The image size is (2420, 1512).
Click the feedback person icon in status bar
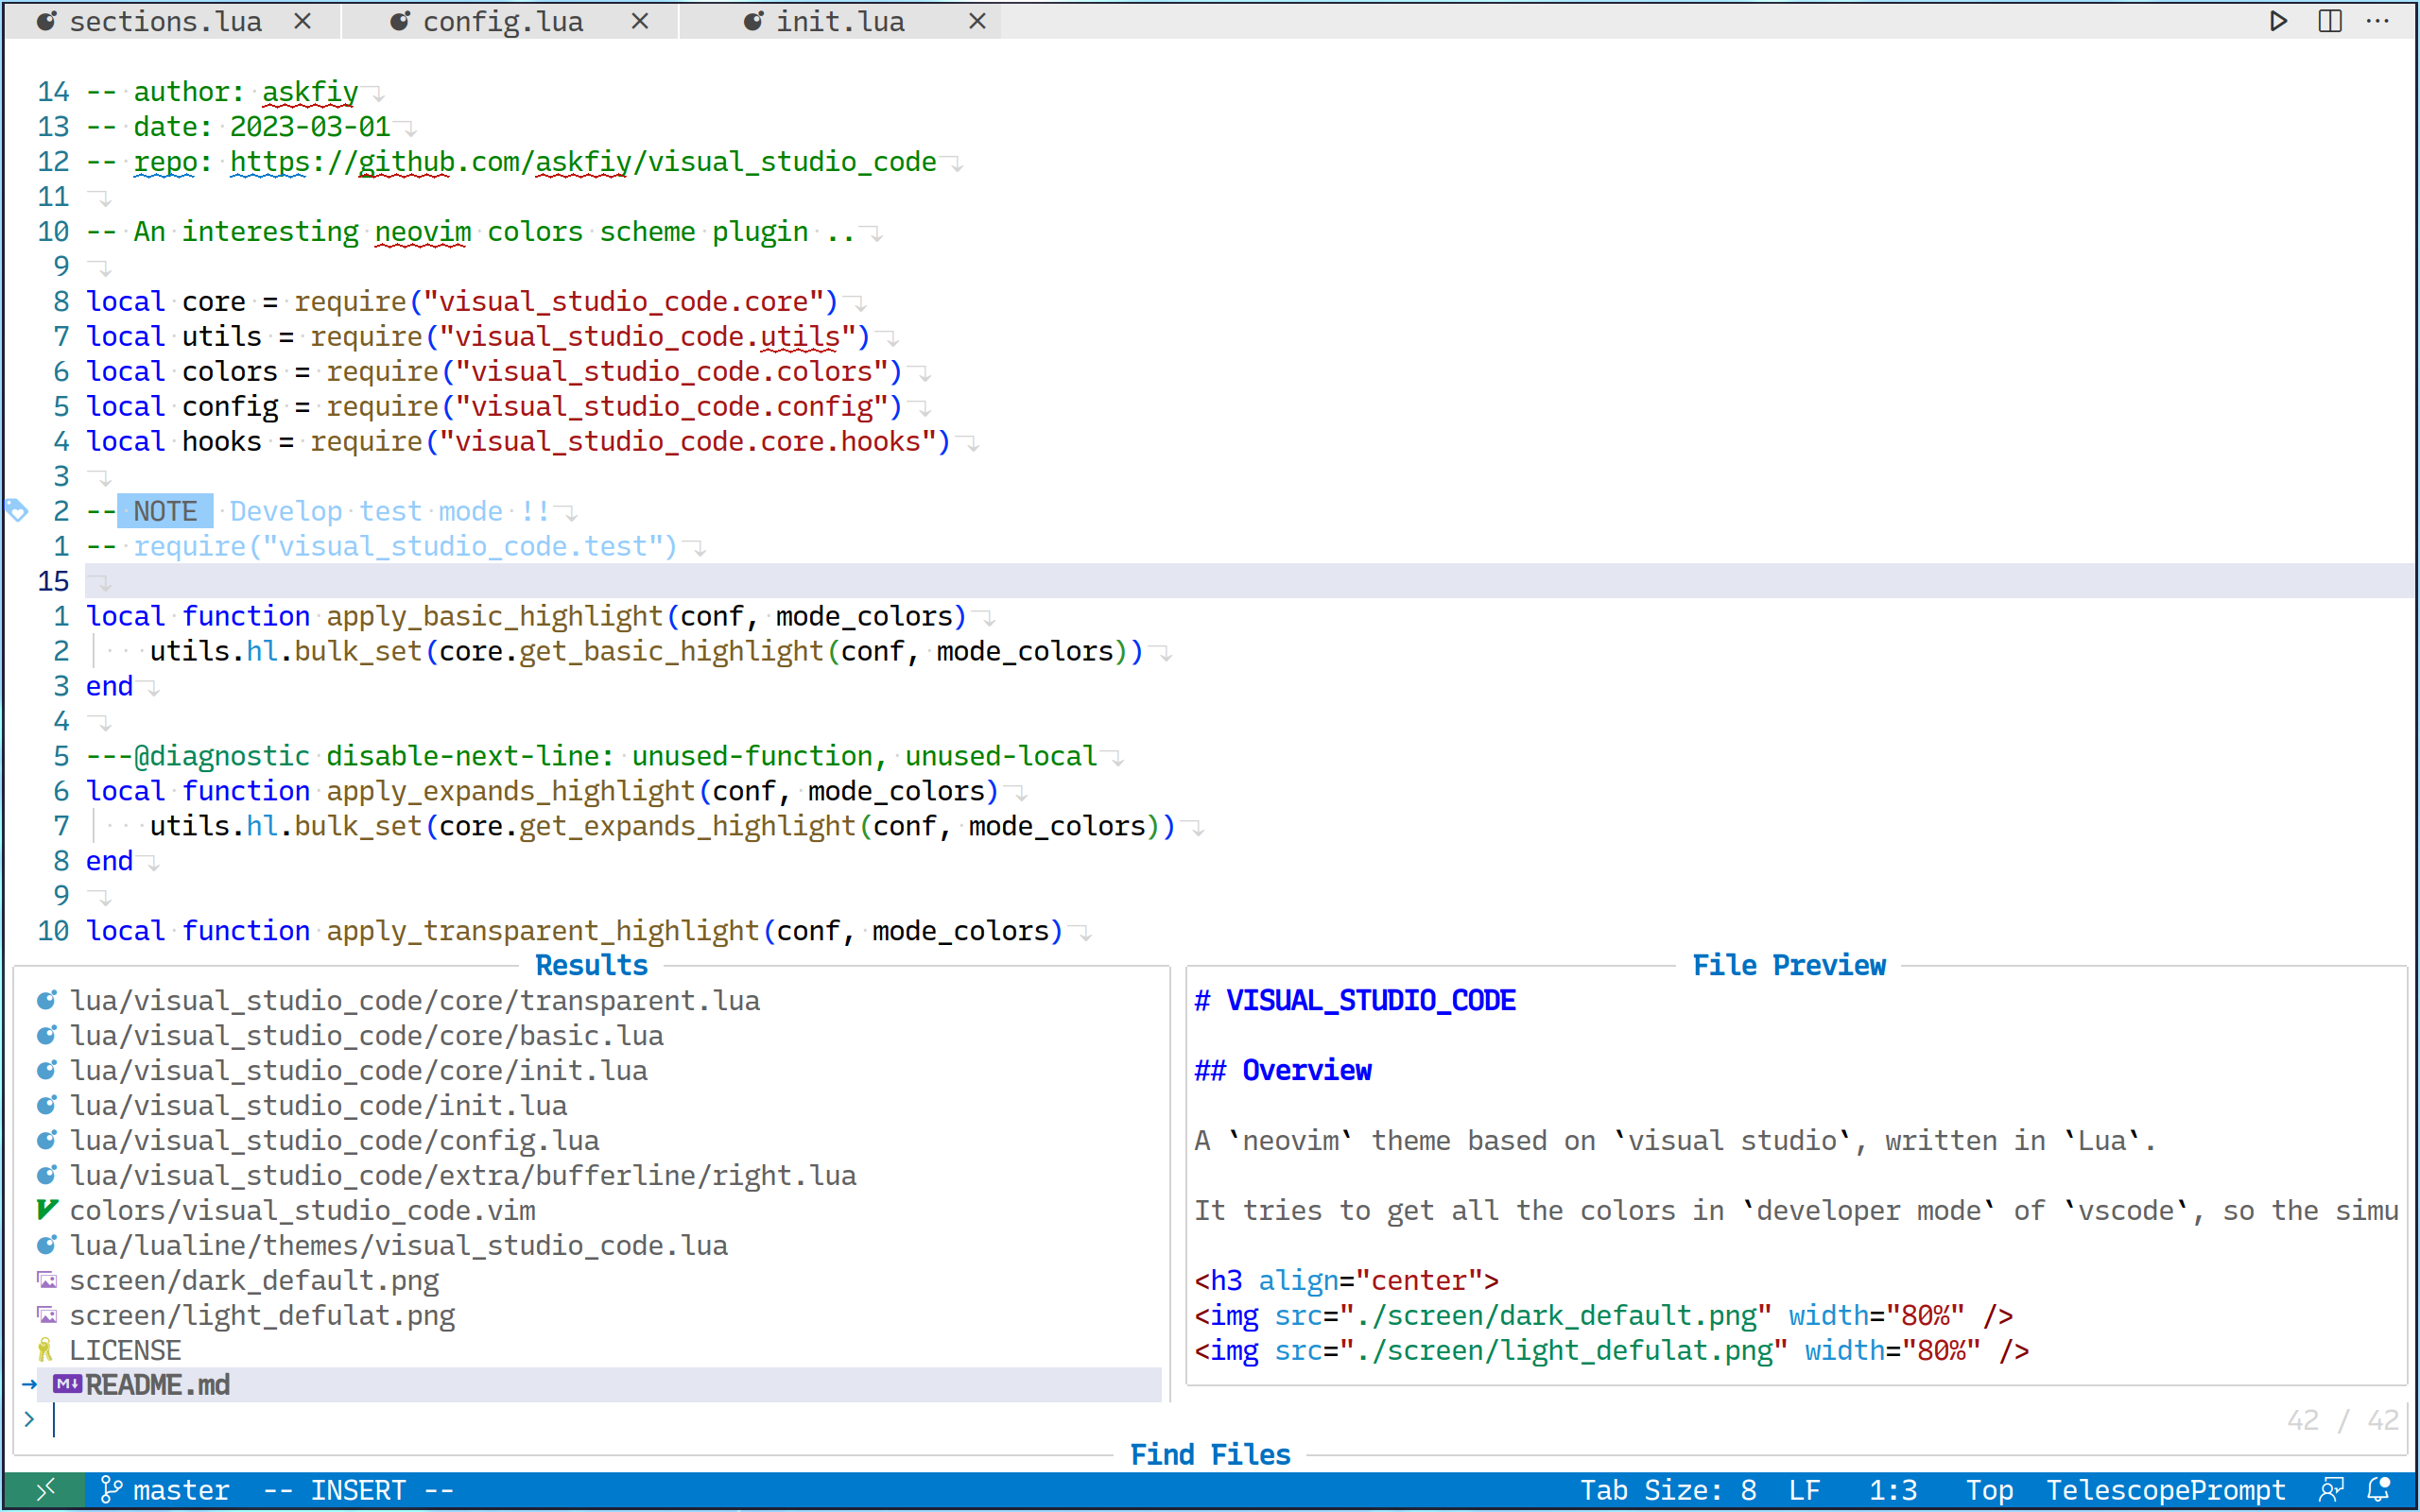pyautogui.click(x=2331, y=1490)
